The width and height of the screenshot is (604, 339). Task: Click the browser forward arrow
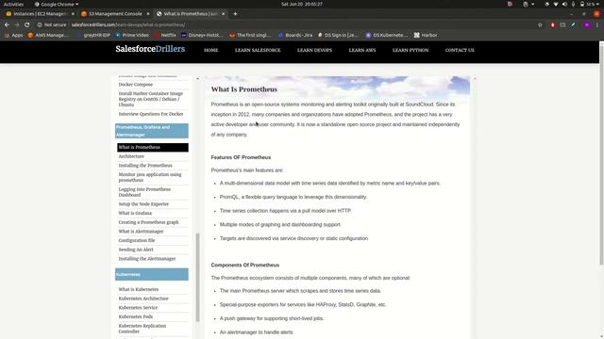(x=17, y=24)
